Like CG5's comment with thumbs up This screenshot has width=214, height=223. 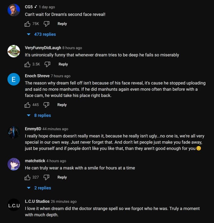(x=27, y=24)
